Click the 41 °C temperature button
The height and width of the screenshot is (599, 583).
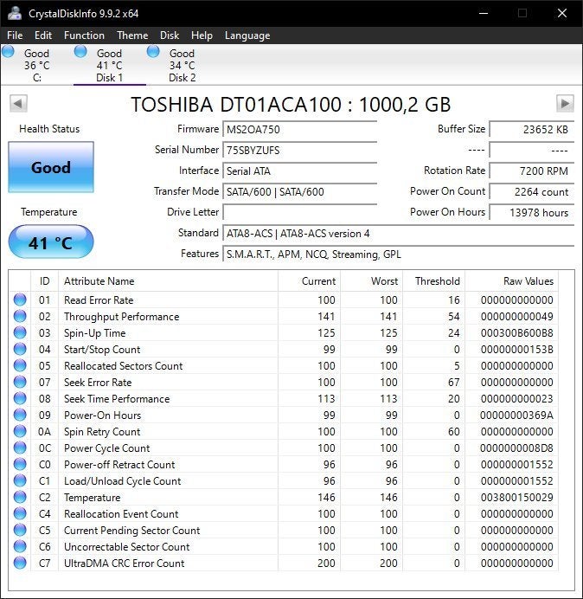coord(51,242)
